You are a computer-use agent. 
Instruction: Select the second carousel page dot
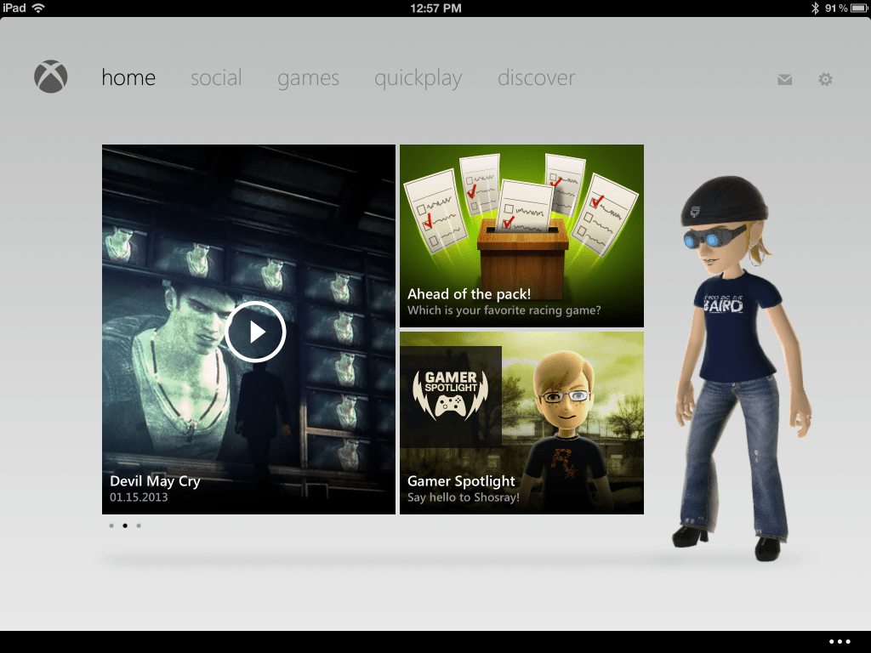[125, 525]
